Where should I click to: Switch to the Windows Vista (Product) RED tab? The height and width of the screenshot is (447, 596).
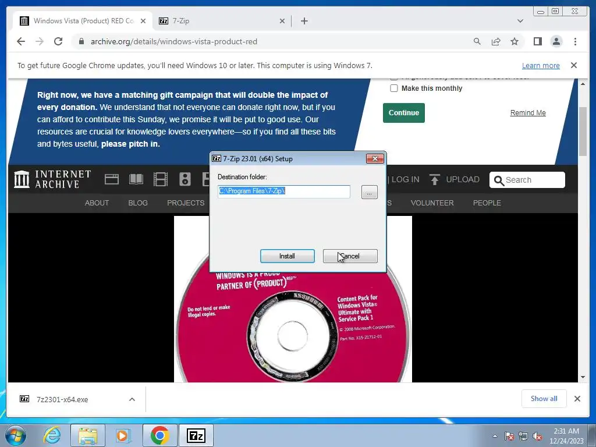click(83, 21)
